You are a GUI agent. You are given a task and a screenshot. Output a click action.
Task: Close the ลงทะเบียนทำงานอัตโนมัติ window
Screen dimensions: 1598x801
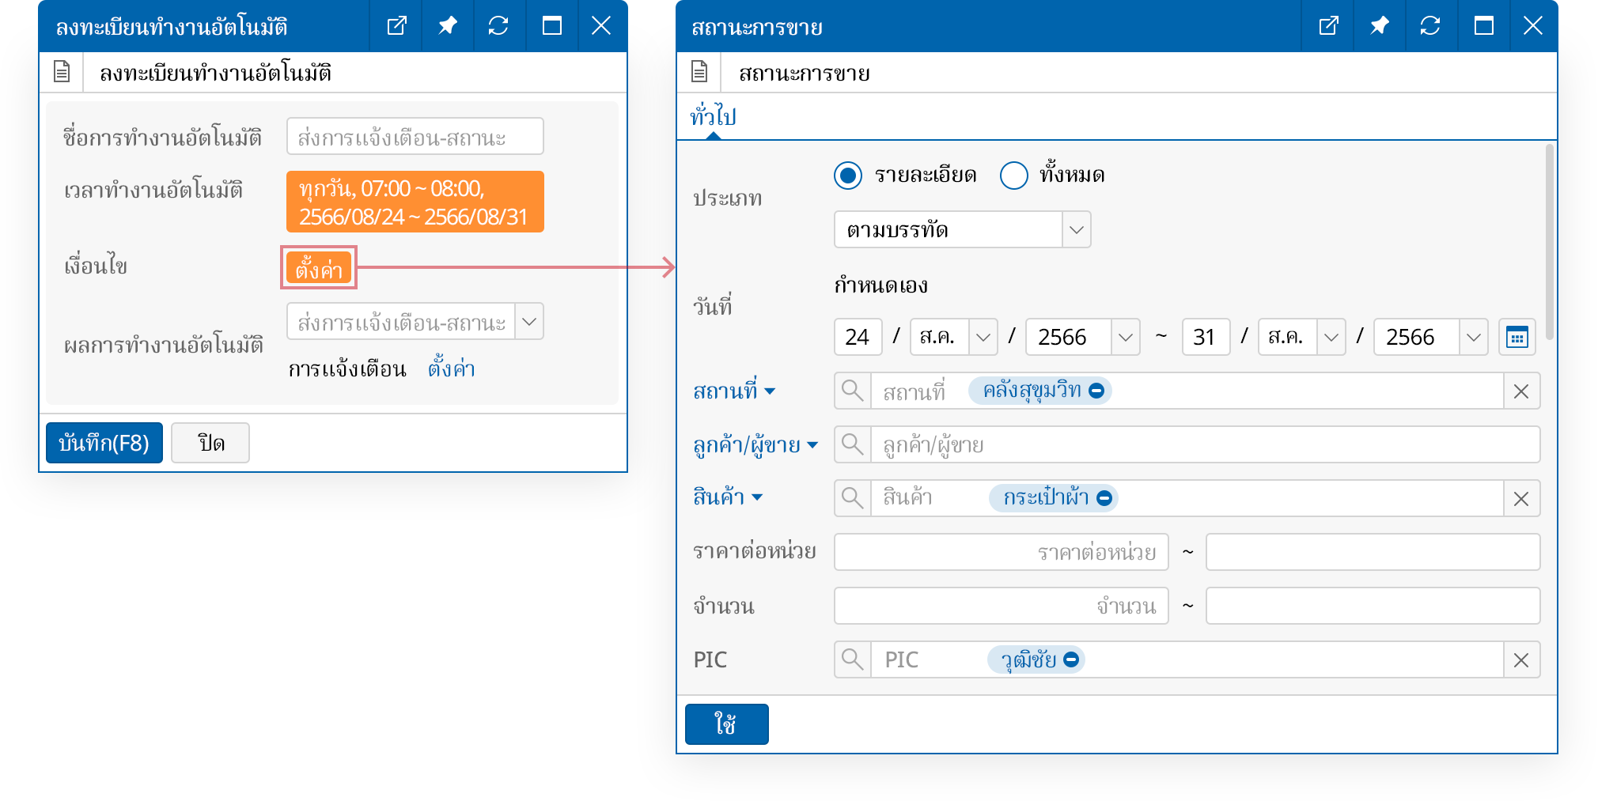[x=601, y=26]
